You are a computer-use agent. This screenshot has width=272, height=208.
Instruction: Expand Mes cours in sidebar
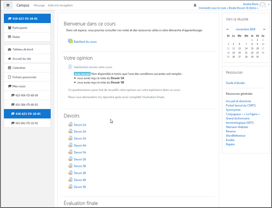[19, 86]
